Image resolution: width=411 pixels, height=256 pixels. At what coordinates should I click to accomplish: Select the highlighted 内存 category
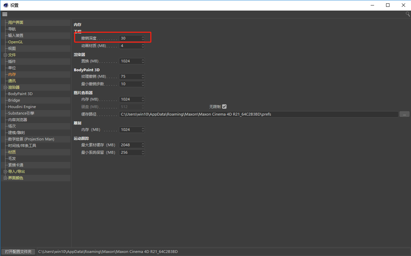click(12, 74)
